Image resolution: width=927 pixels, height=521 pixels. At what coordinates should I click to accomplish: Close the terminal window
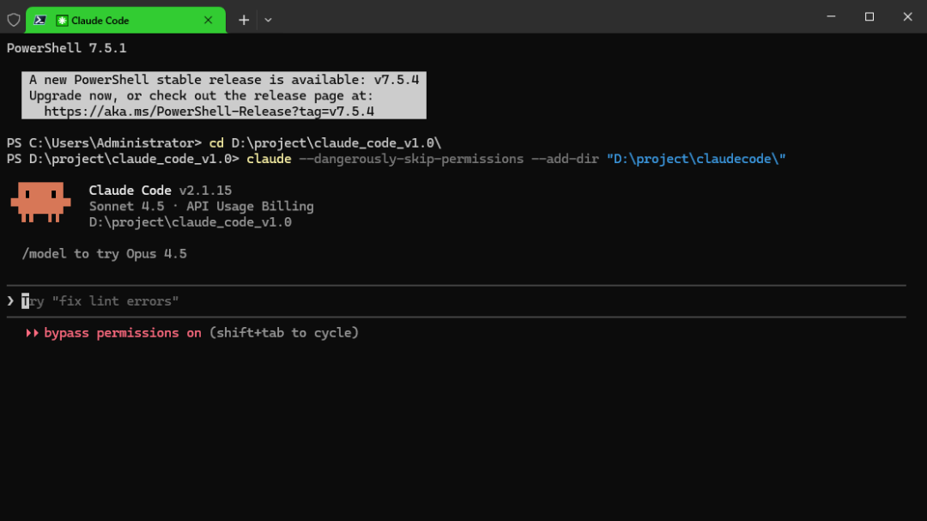(x=907, y=16)
